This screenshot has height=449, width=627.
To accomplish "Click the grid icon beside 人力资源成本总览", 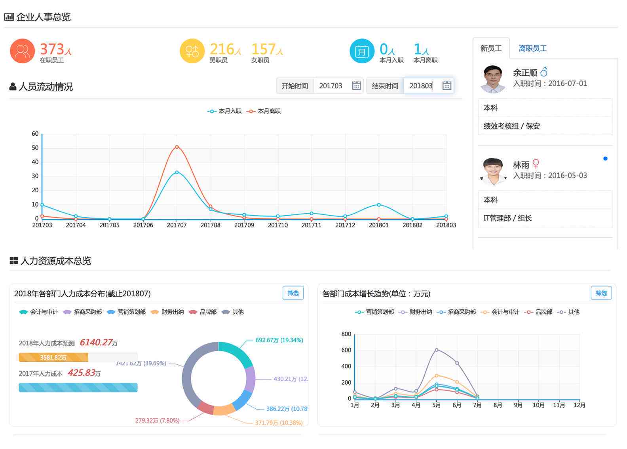I will point(14,261).
